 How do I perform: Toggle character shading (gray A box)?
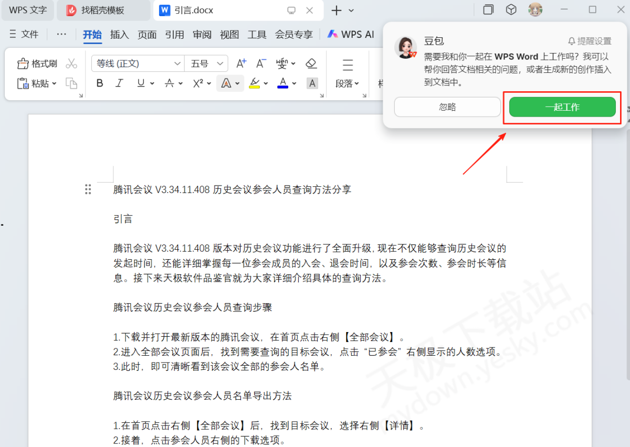(x=312, y=83)
